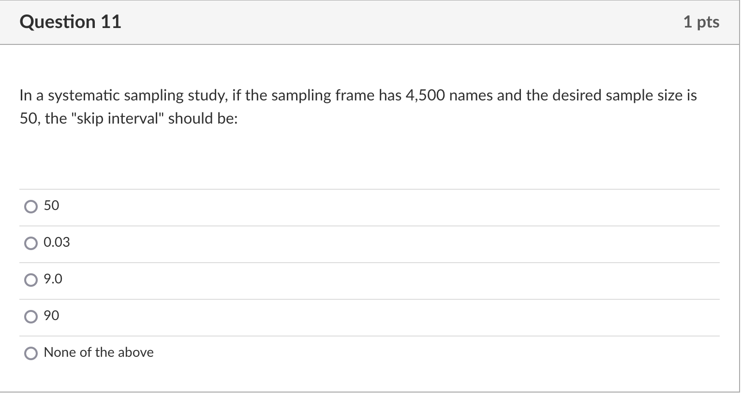Click the None of the above label

tap(98, 352)
